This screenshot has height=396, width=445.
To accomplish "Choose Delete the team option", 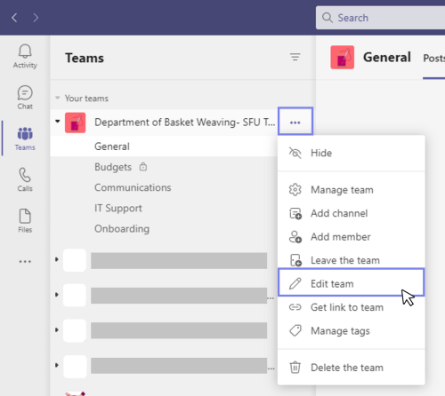I will (x=352, y=368).
